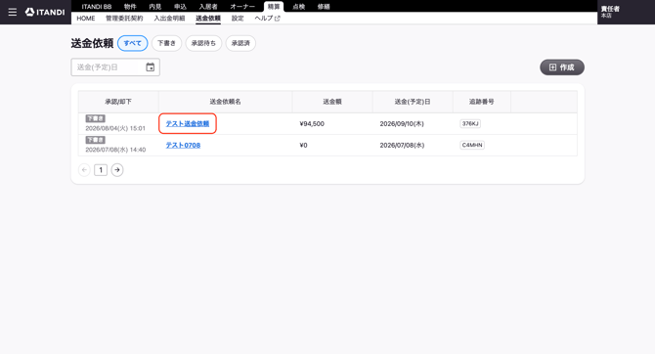Open the calendar date picker icon
655x354 pixels.
[x=150, y=67]
